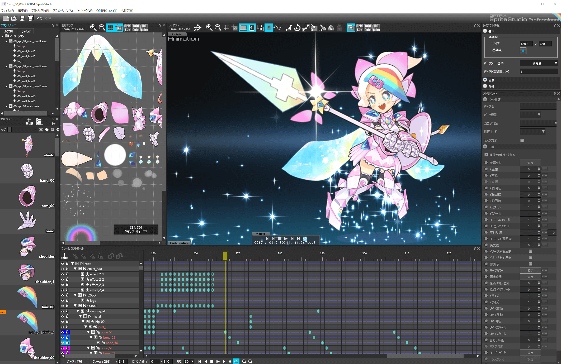
Task: Click the curve editor wave icon in layout toolbar
Action: click(277, 27)
